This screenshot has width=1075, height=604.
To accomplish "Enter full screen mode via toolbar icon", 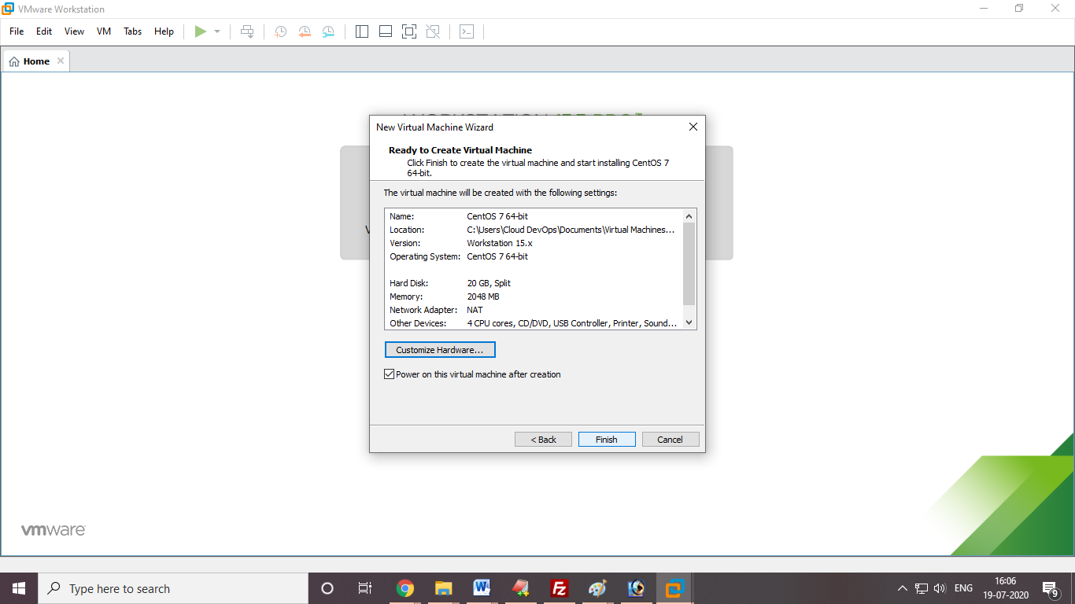I will [408, 31].
